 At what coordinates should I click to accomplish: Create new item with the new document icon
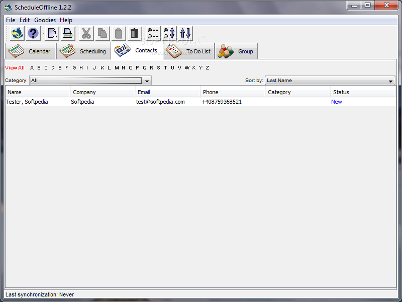[52, 33]
